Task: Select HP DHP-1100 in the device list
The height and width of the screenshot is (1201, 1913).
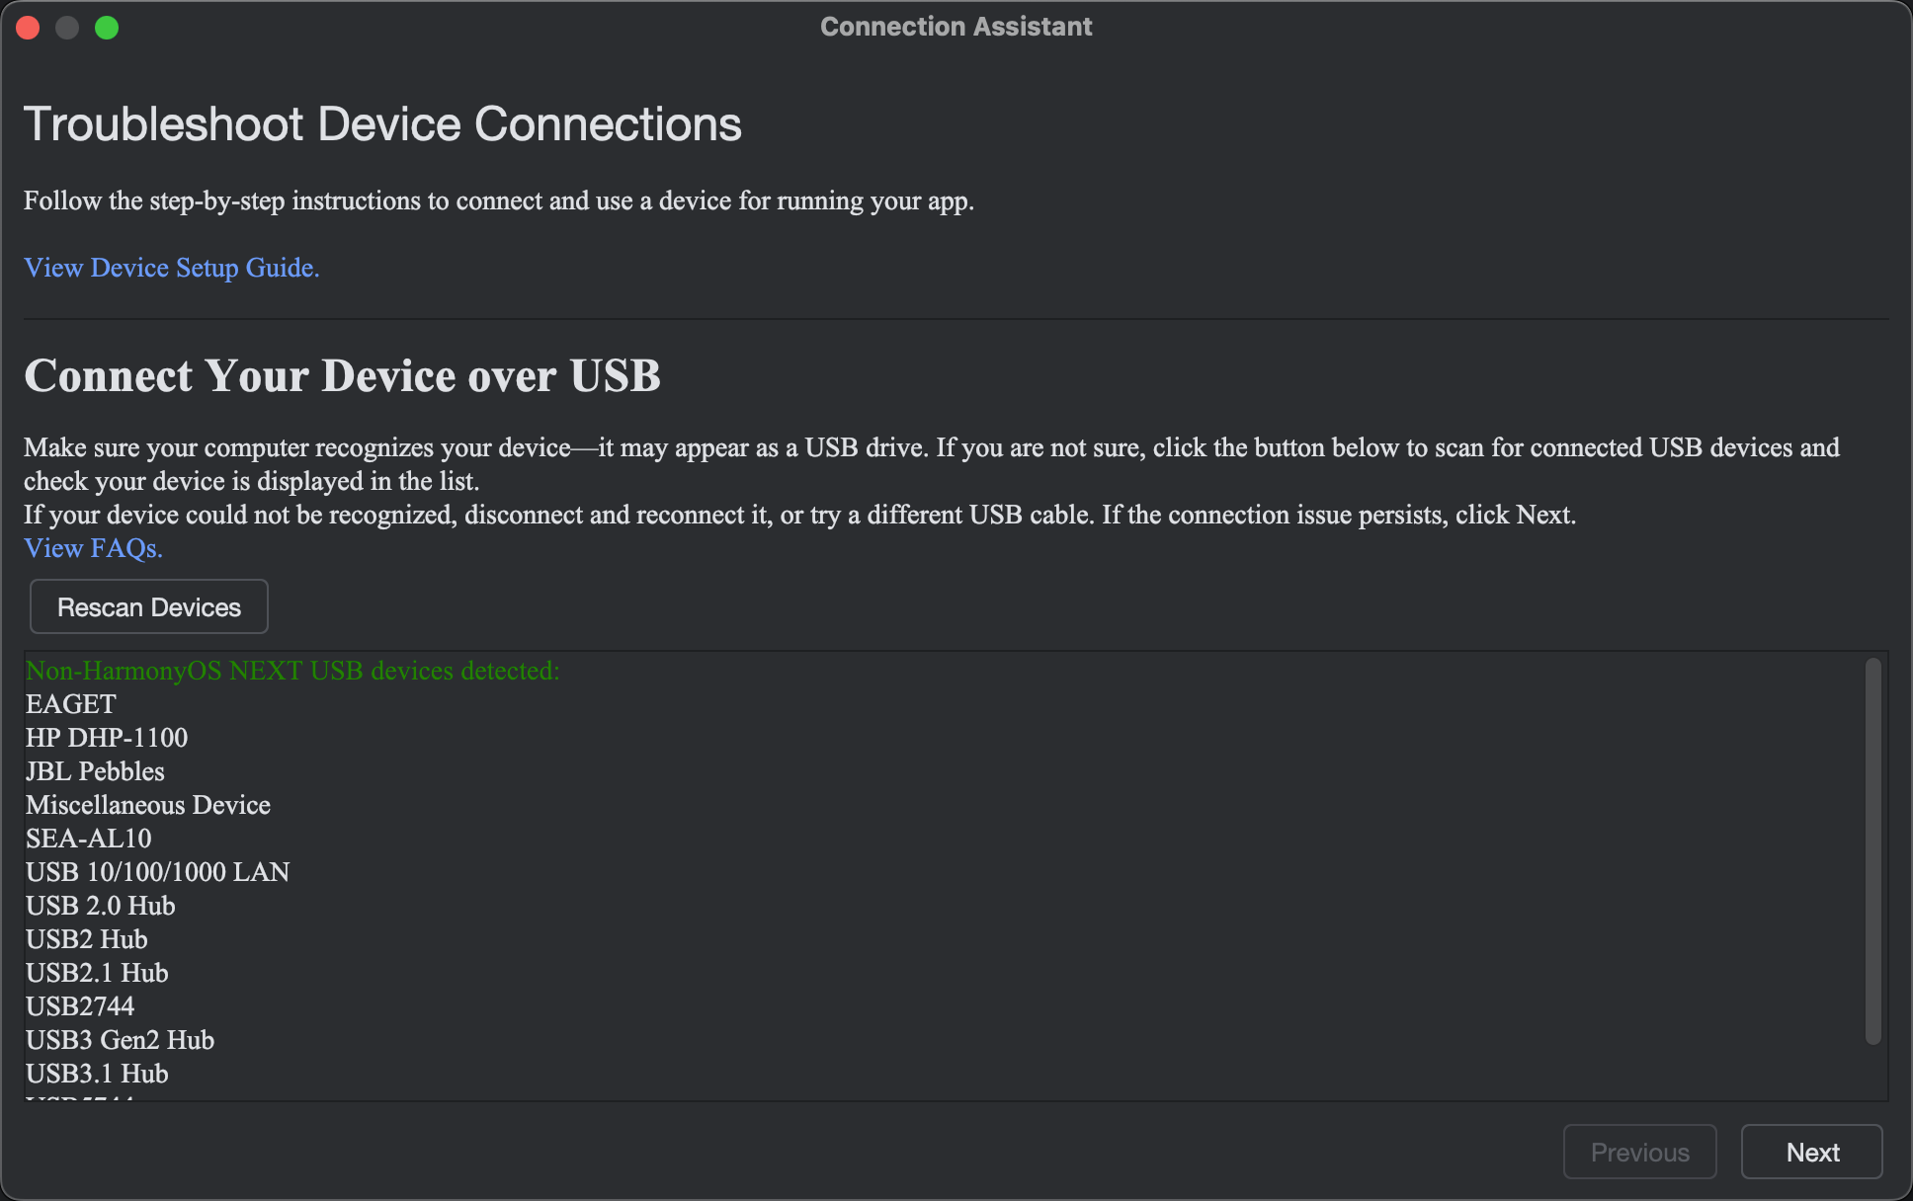Action: 107,738
